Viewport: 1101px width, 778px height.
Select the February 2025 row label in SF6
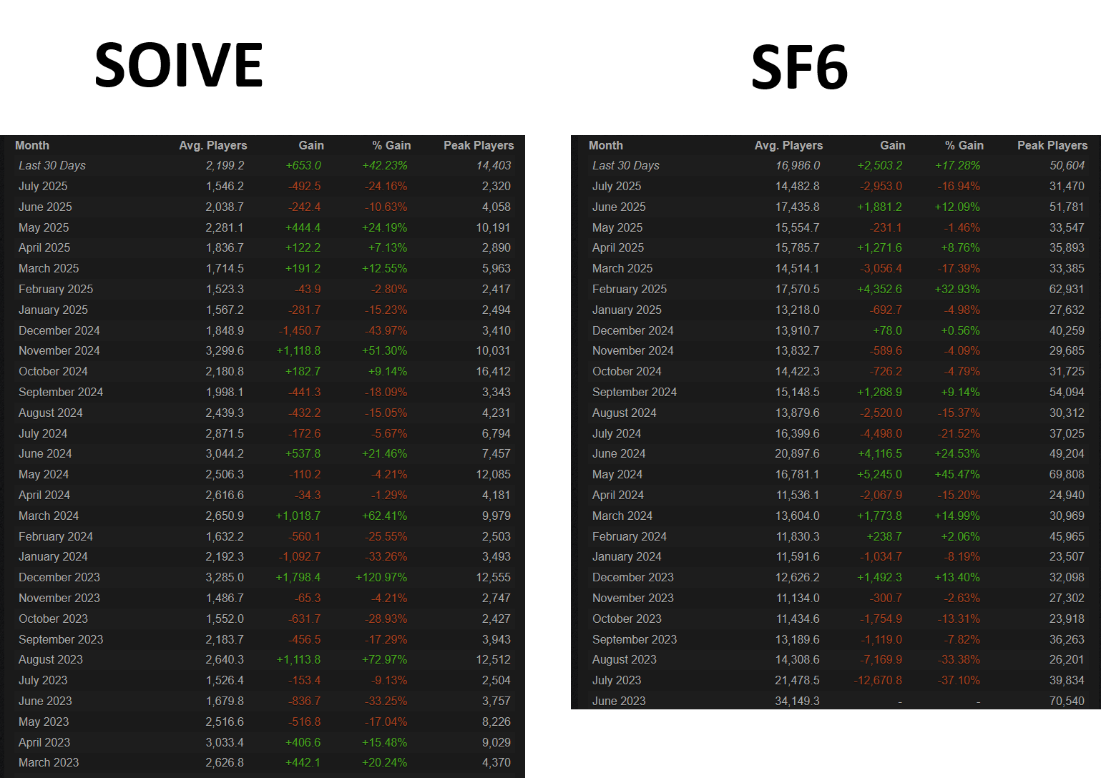pos(630,289)
